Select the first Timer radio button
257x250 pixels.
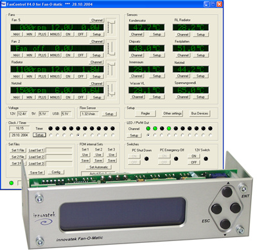[x=51, y=135]
